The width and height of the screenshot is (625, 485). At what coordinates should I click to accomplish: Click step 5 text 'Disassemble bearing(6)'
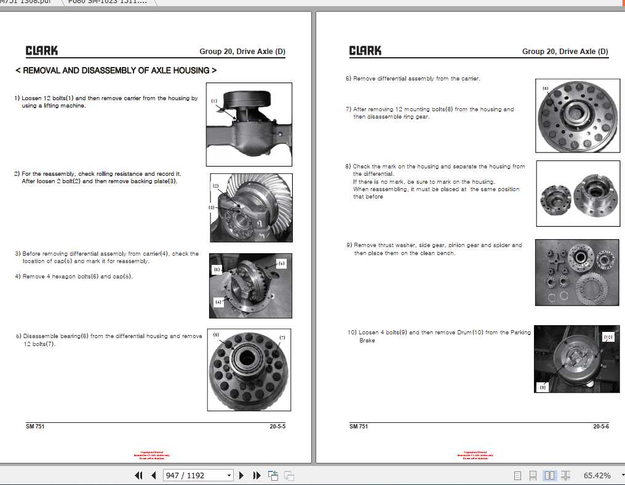tap(109, 340)
